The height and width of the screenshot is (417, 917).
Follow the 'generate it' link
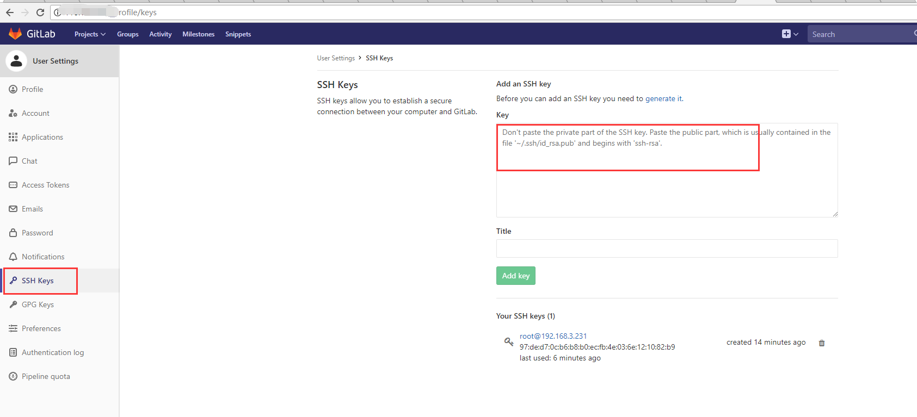click(x=663, y=98)
